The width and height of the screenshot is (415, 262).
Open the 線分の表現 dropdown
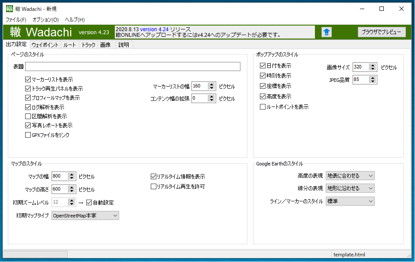tap(350, 188)
